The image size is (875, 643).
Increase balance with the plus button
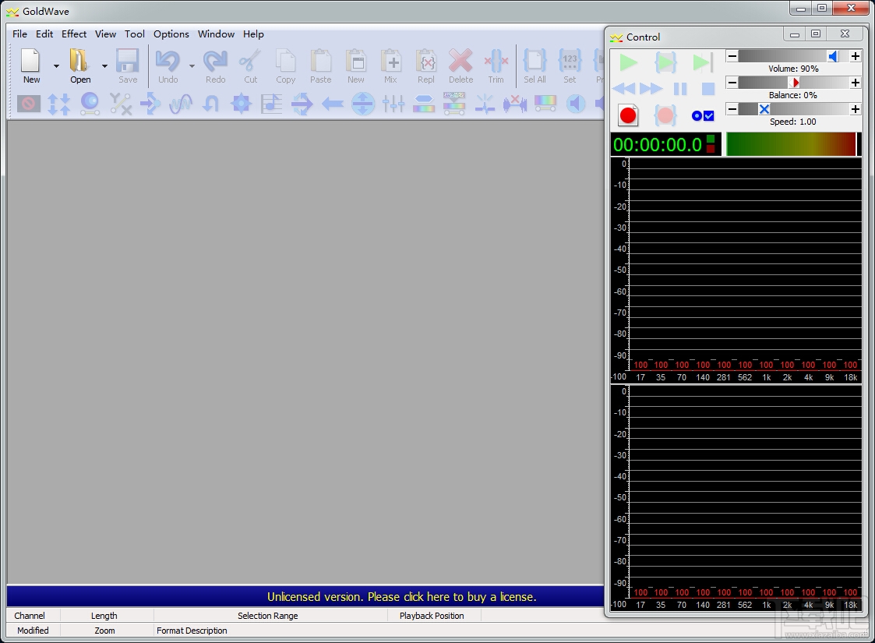pyautogui.click(x=855, y=83)
